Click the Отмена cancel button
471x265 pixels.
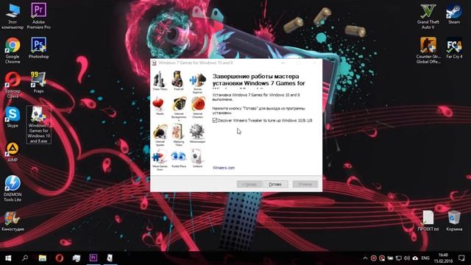tap(305, 184)
